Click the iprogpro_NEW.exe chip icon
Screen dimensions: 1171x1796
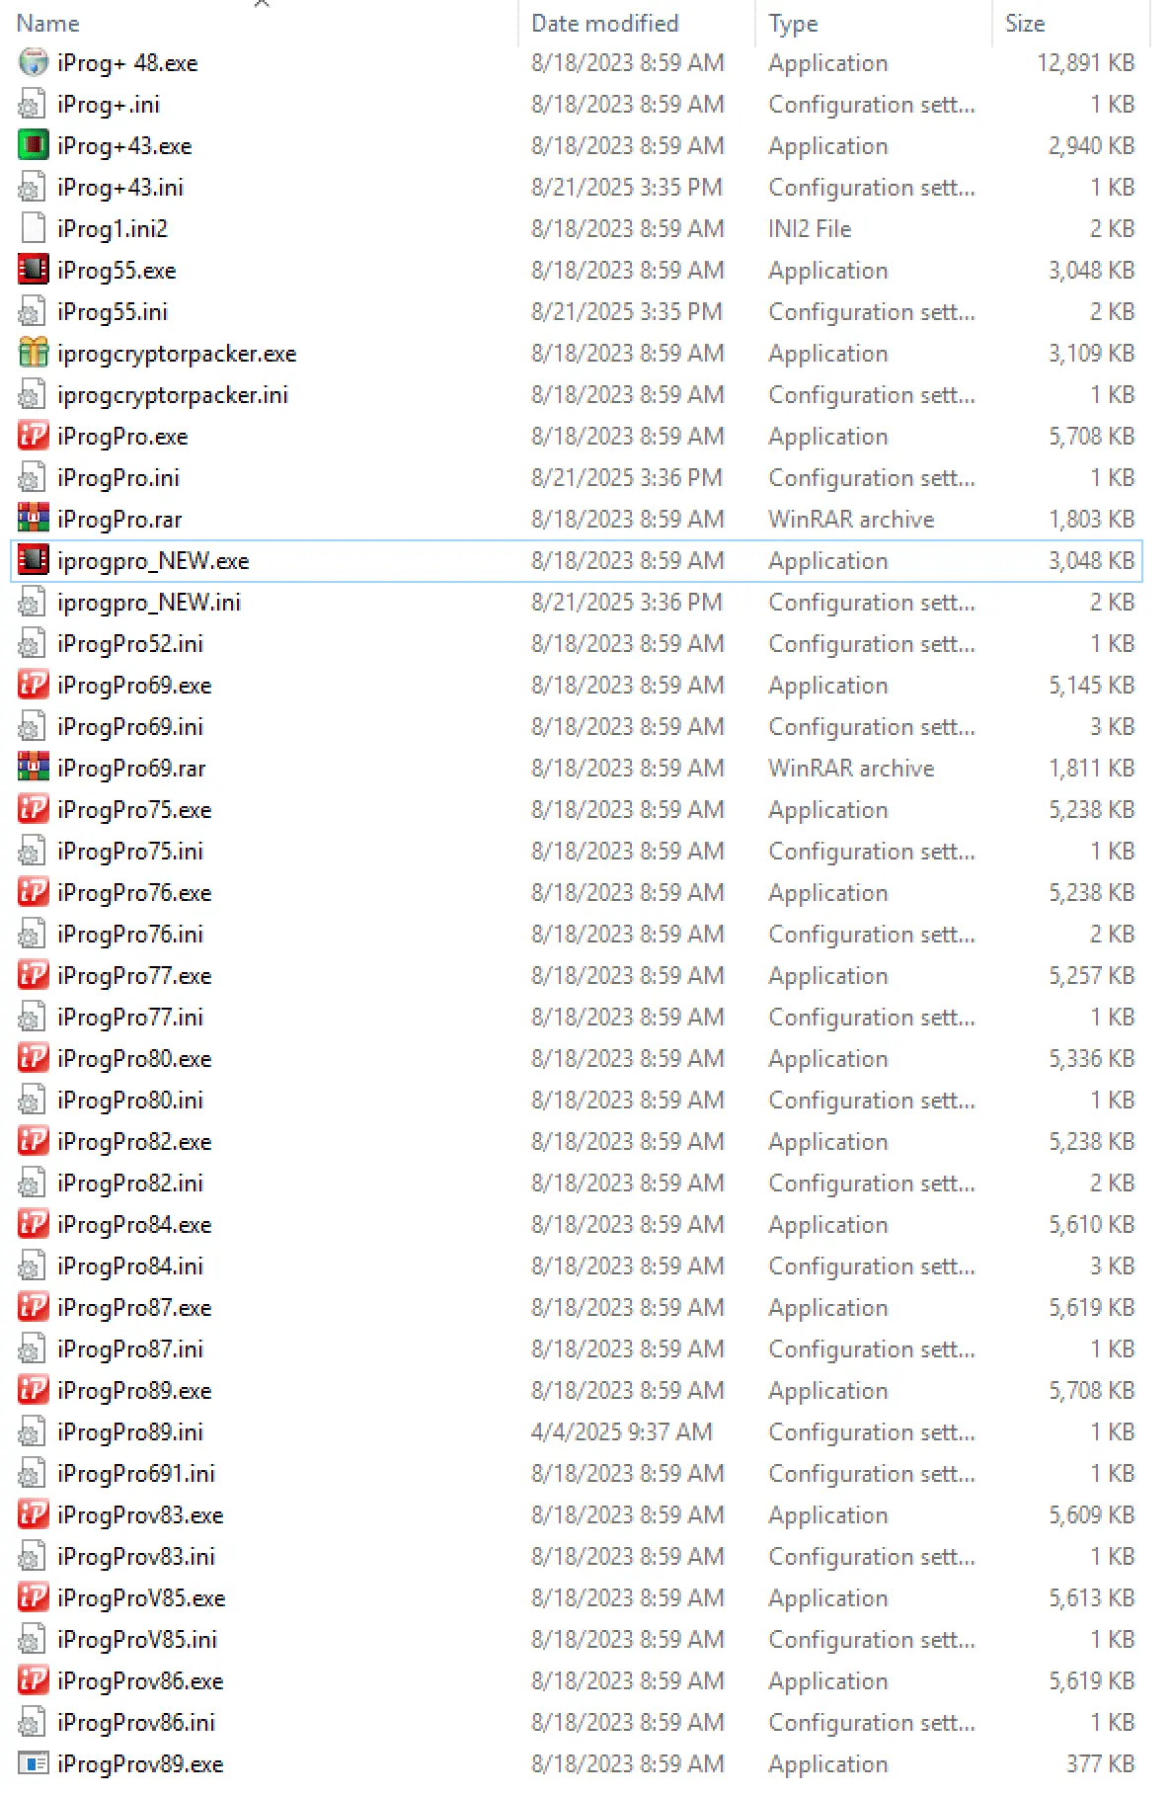click(33, 561)
